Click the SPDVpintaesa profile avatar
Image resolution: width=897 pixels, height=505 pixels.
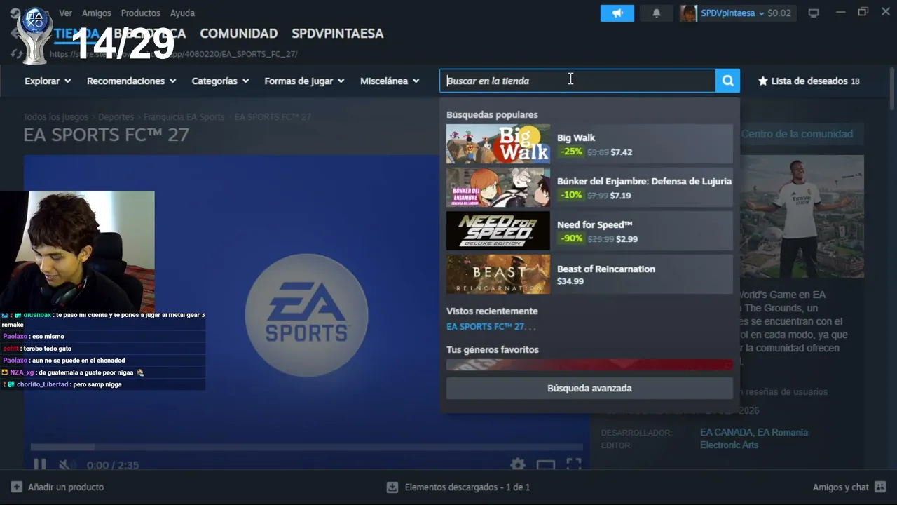pos(688,13)
